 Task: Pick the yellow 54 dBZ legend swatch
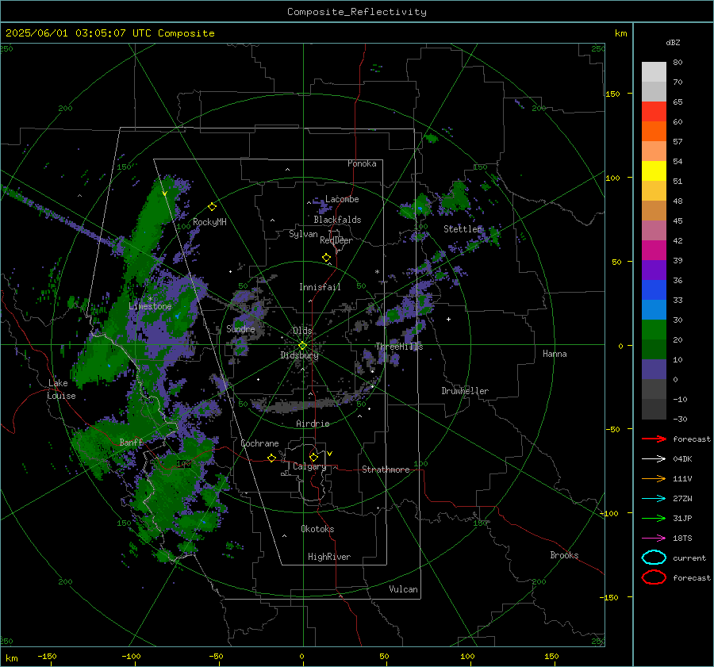654,171
